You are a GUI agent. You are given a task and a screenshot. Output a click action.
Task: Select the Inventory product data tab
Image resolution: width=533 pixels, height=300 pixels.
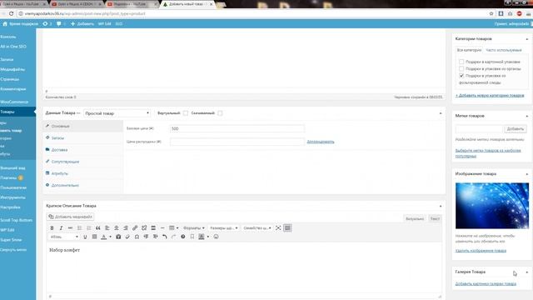(83, 138)
